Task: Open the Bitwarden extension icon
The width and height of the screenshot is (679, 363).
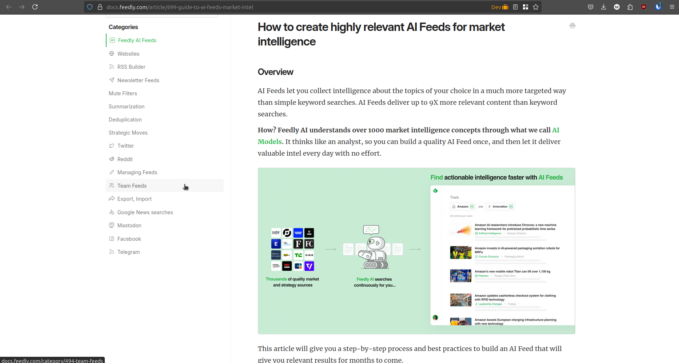Action: click(x=658, y=7)
